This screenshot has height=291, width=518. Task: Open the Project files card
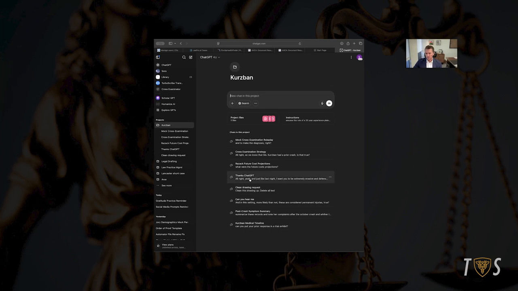tap(253, 119)
